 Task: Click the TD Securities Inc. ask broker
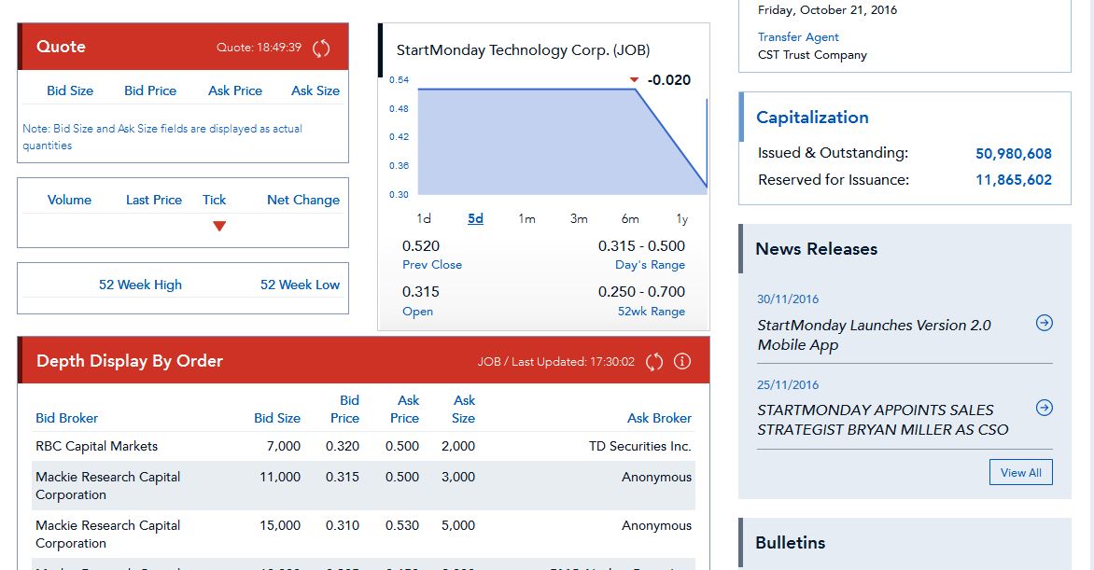(x=639, y=446)
